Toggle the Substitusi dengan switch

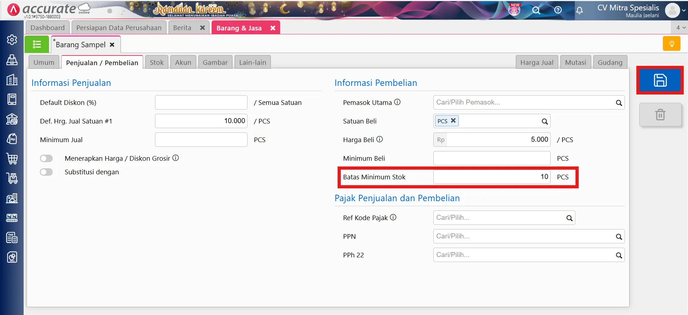pyautogui.click(x=46, y=172)
